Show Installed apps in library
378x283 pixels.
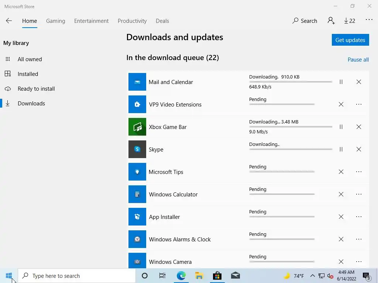28,74
